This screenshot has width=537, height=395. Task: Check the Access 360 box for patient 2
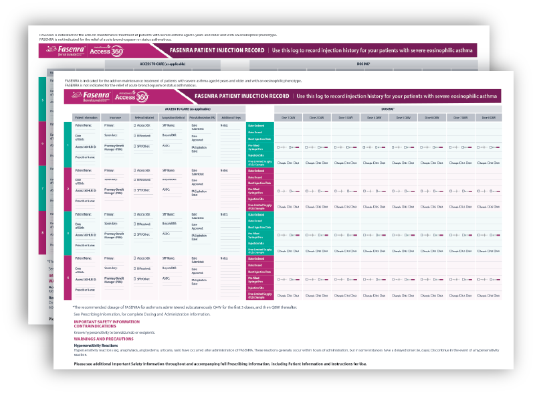click(x=135, y=171)
